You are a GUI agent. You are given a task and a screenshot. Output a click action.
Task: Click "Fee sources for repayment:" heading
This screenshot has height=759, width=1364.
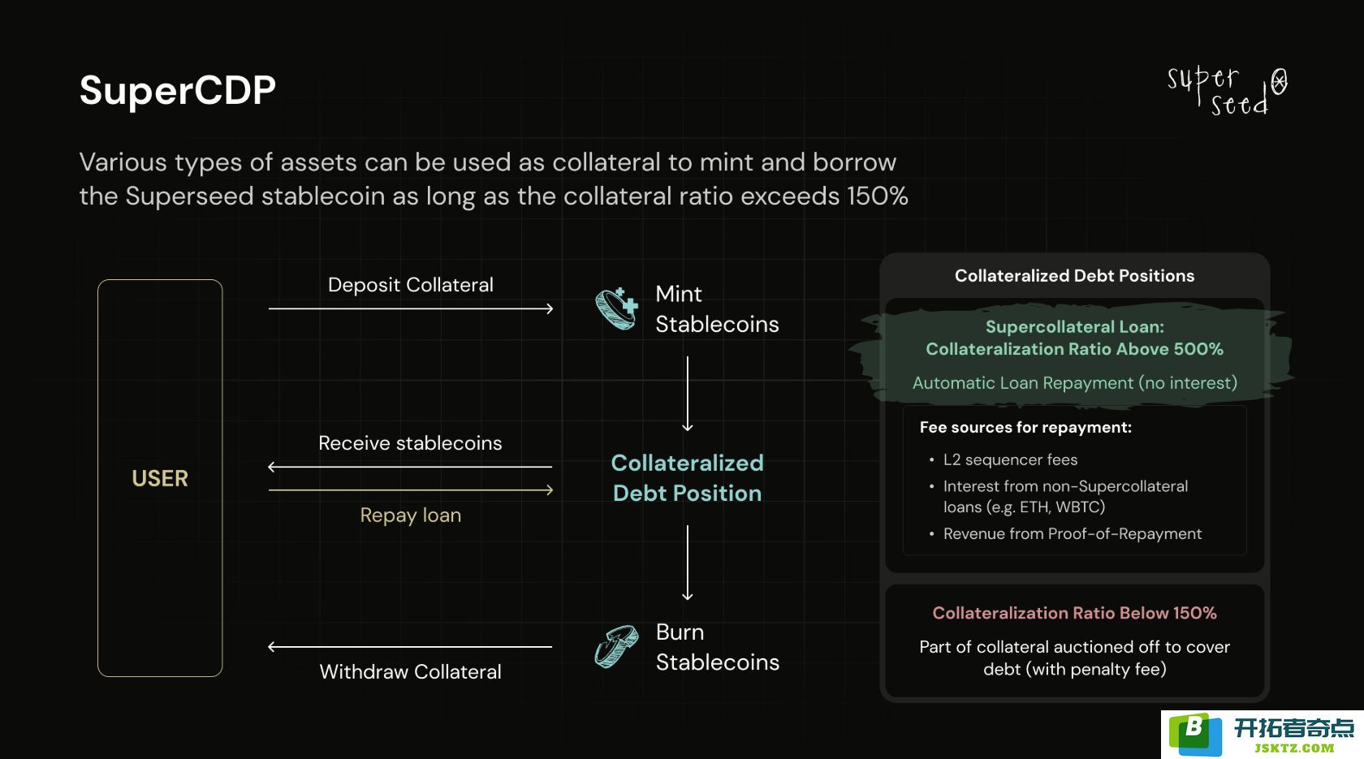click(x=1025, y=428)
